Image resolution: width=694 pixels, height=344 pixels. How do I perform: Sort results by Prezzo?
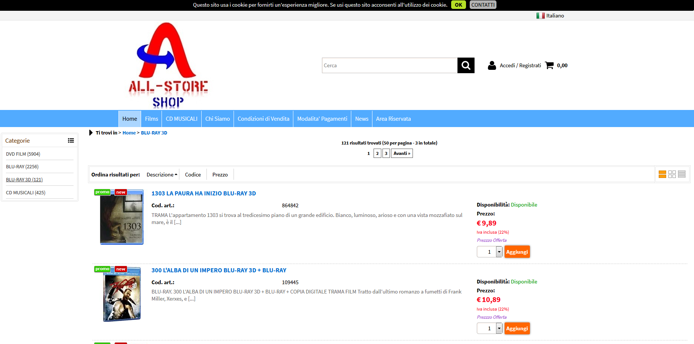coord(220,175)
